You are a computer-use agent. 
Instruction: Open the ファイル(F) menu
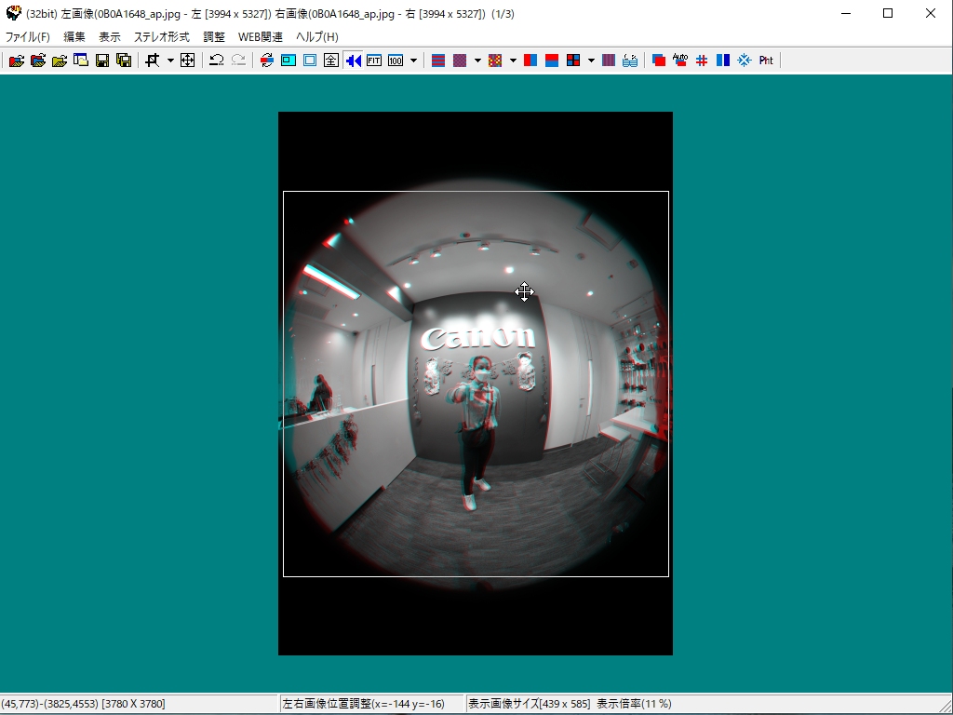pos(27,37)
